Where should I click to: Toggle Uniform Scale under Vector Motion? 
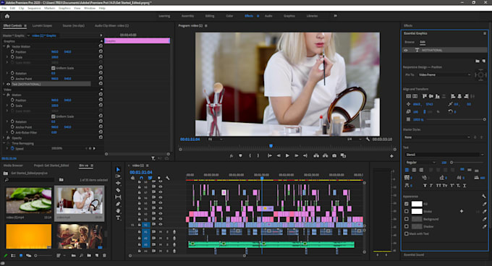coord(53,68)
